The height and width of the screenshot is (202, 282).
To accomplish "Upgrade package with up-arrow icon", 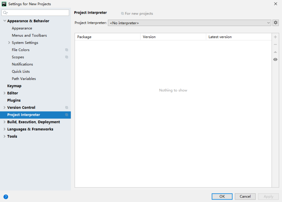I will coord(275,52).
